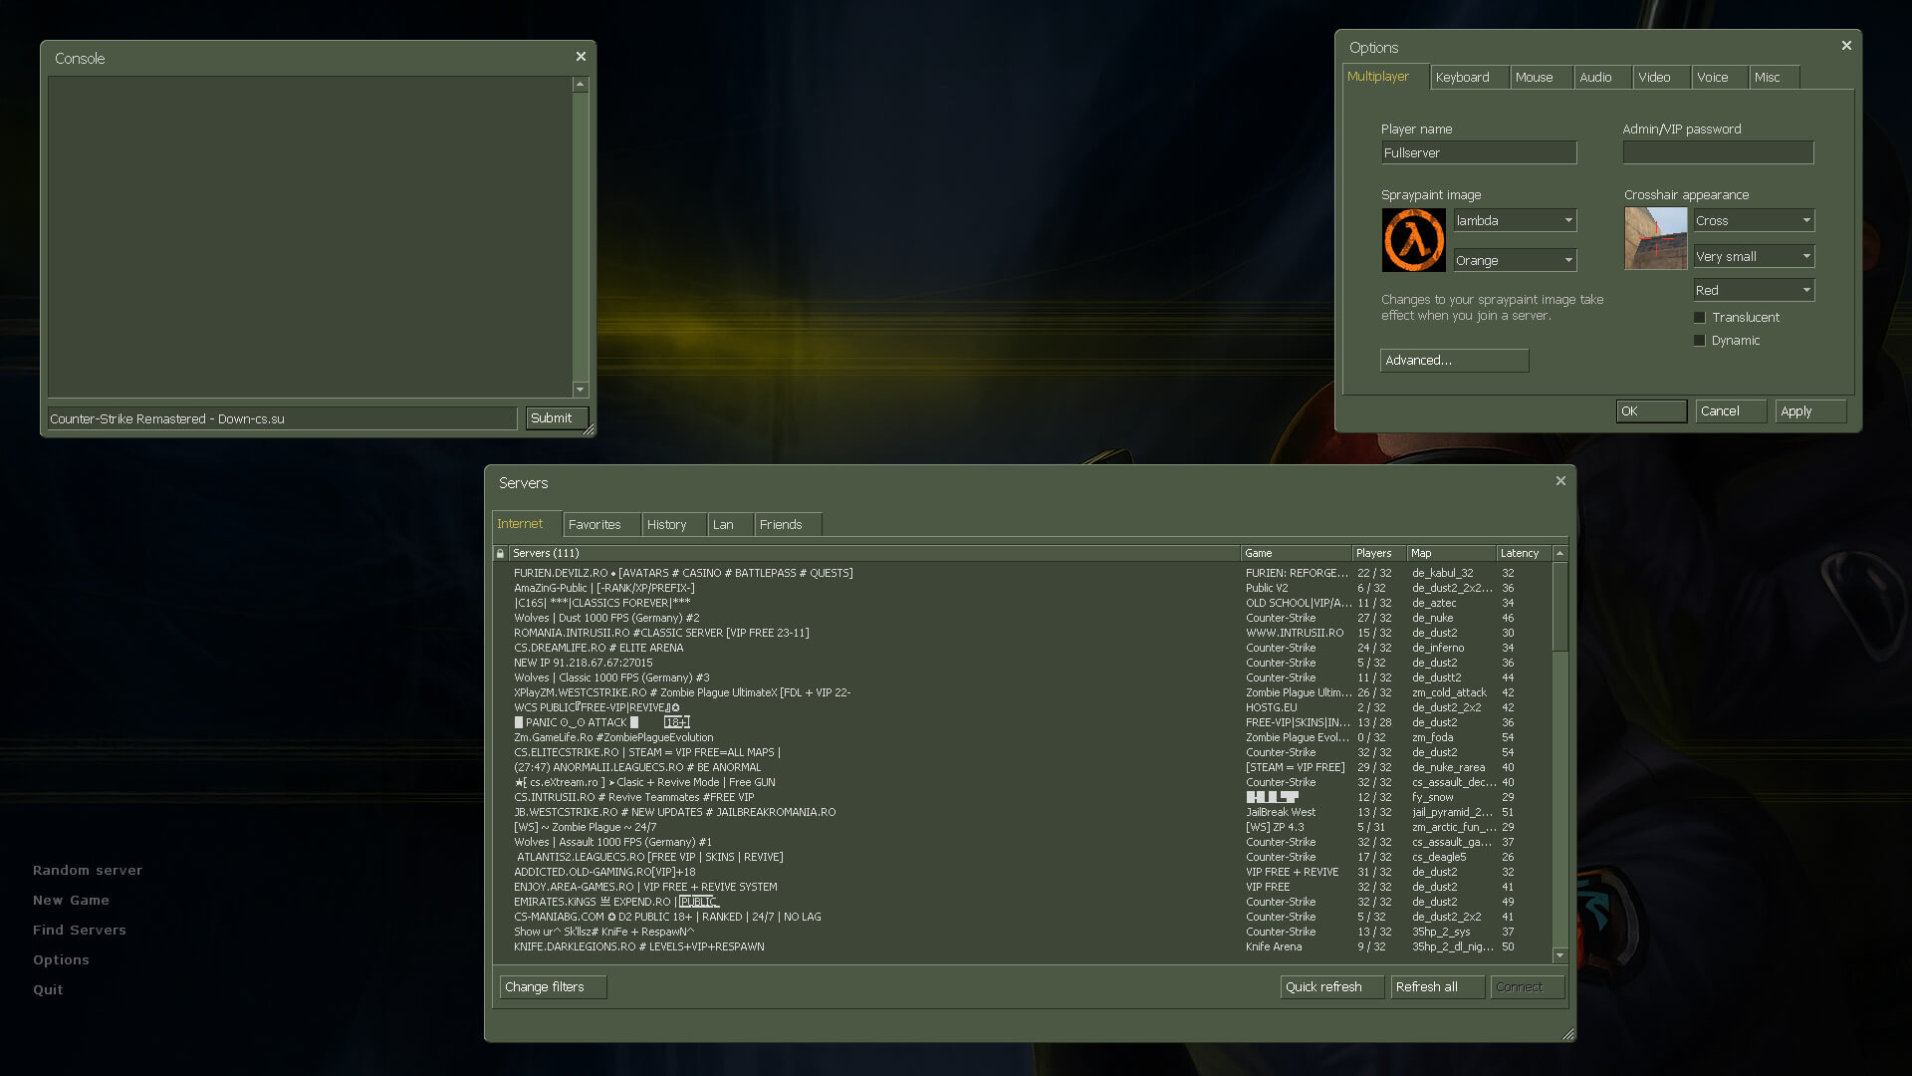Open the History servers tab

(674, 525)
